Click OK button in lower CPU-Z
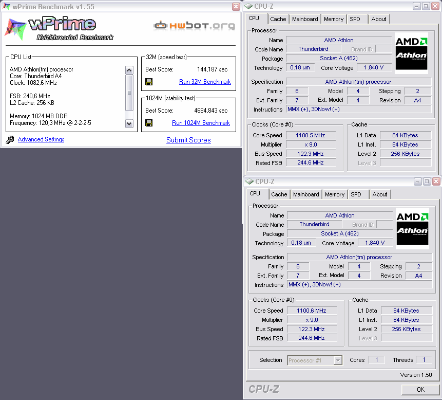The image size is (442, 400). [x=420, y=390]
